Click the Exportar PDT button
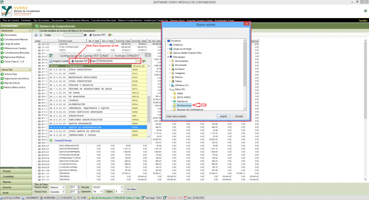Image resolution: width=369 pixels, height=200 pixels. [97, 35]
